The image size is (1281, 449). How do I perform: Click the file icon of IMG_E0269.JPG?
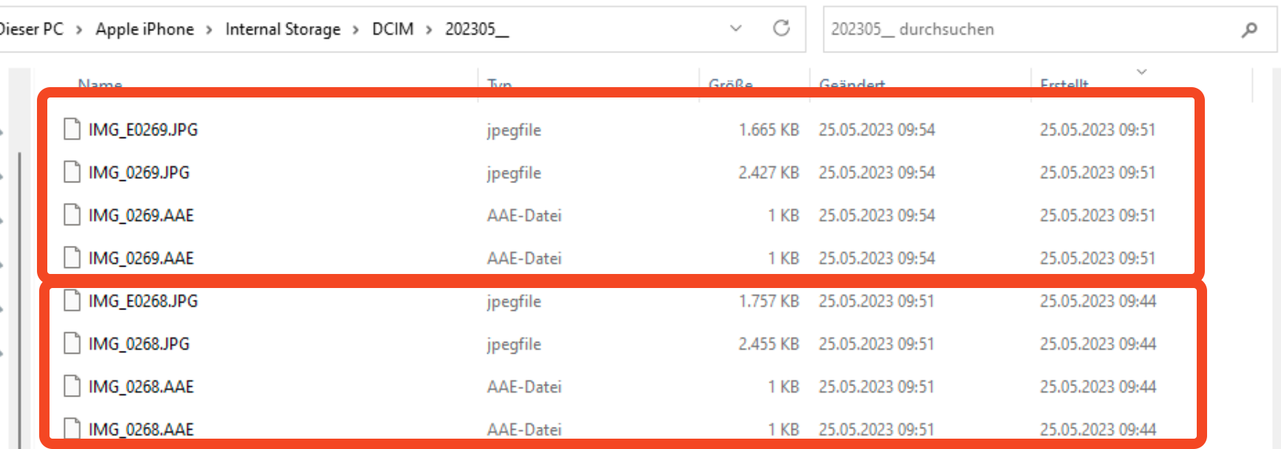(x=72, y=129)
